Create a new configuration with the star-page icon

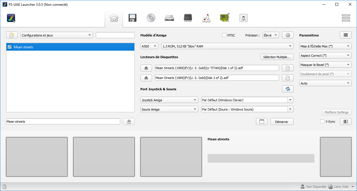pos(12,35)
